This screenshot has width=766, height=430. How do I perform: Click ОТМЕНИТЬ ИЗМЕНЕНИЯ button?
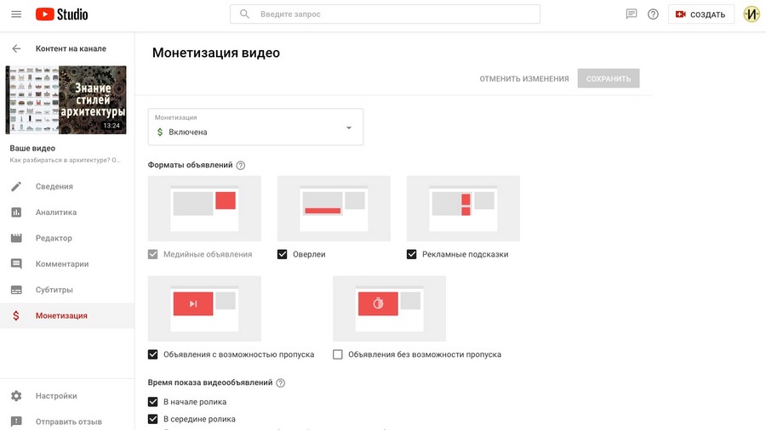pyautogui.click(x=523, y=79)
